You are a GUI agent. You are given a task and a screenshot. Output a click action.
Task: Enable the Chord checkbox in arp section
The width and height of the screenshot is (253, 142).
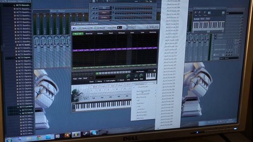tap(121, 80)
